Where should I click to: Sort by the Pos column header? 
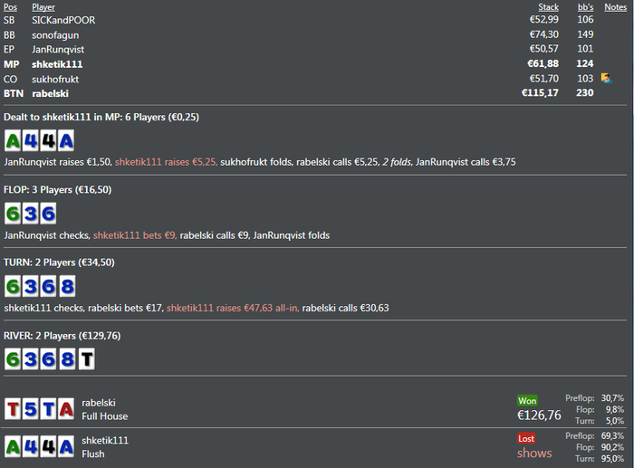[x=10, y=7]
